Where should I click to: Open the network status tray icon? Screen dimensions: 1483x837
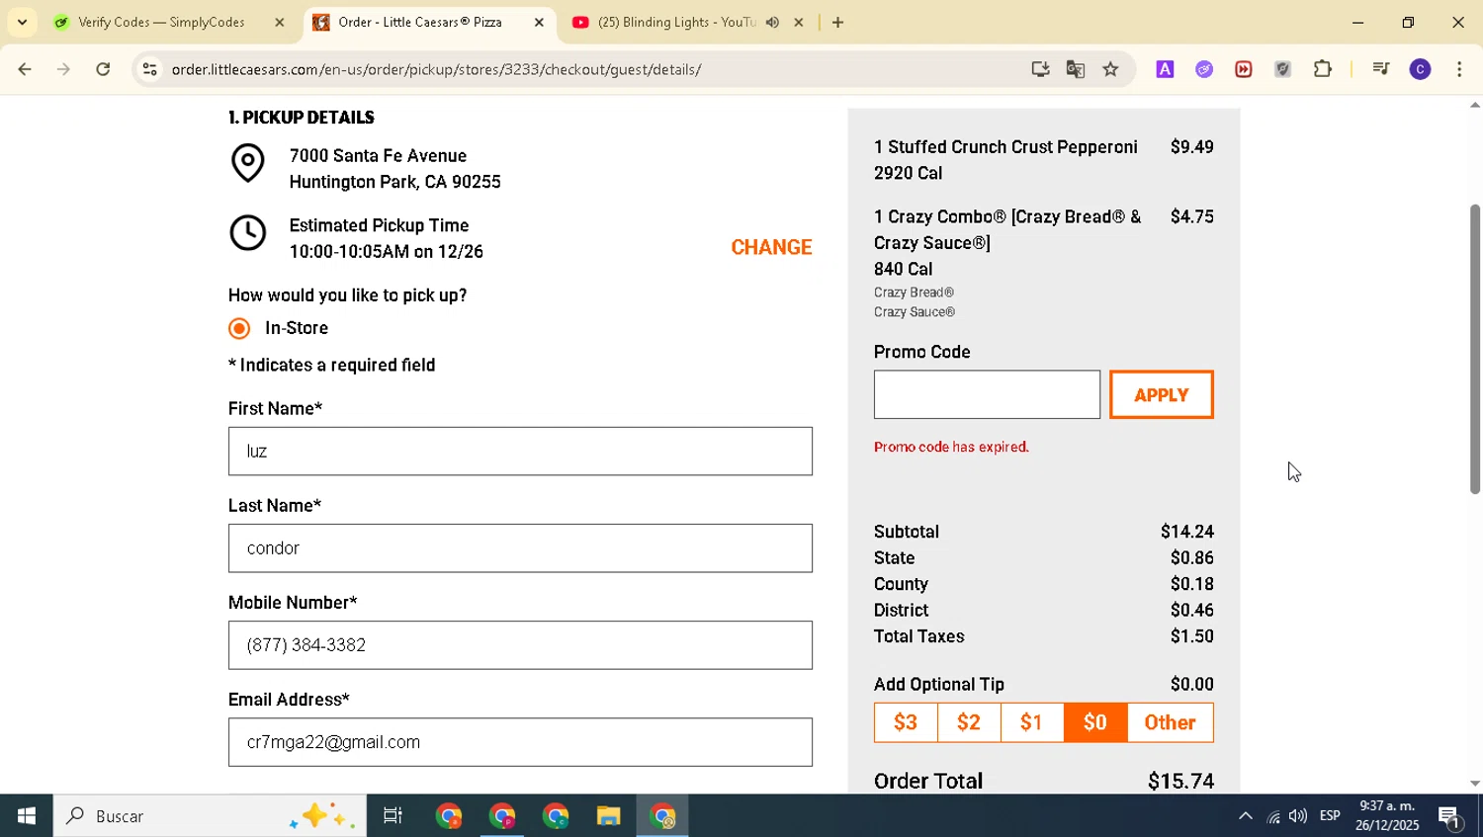tap(1273, 816)
